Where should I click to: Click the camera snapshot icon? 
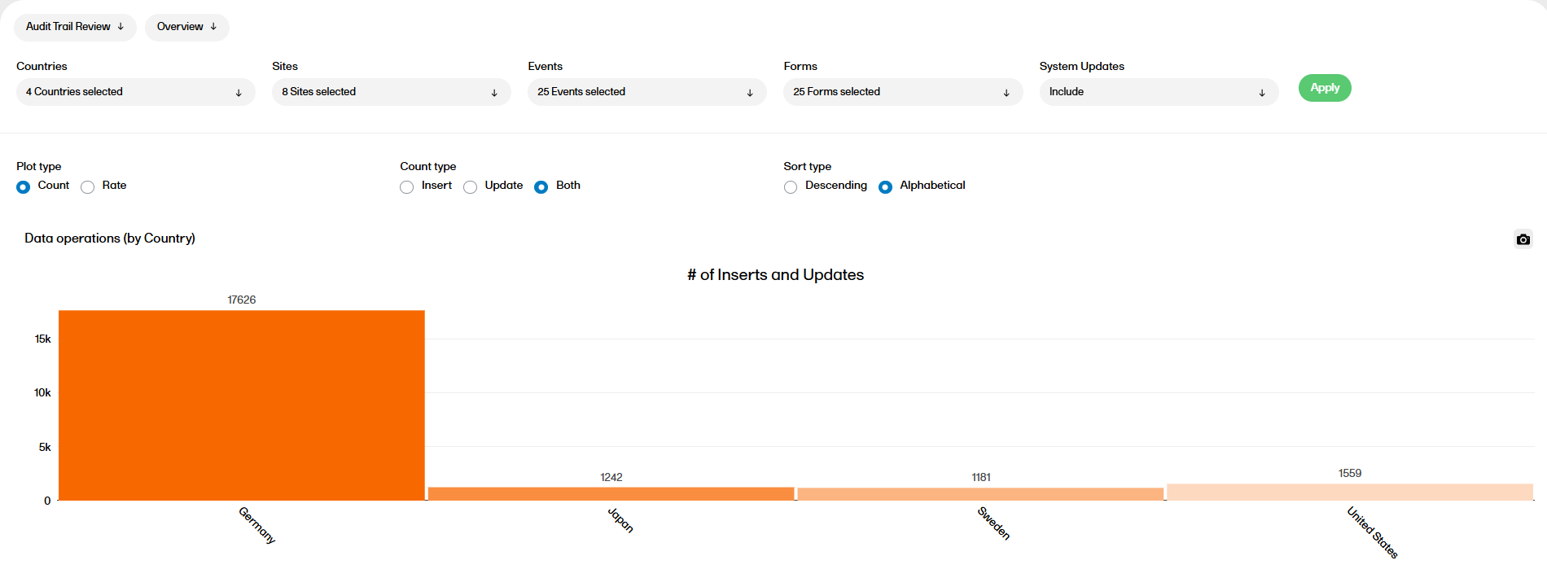pos(1523,239)
